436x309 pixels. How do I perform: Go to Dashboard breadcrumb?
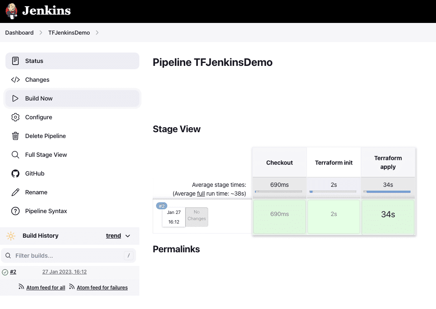tap(19, 33)
